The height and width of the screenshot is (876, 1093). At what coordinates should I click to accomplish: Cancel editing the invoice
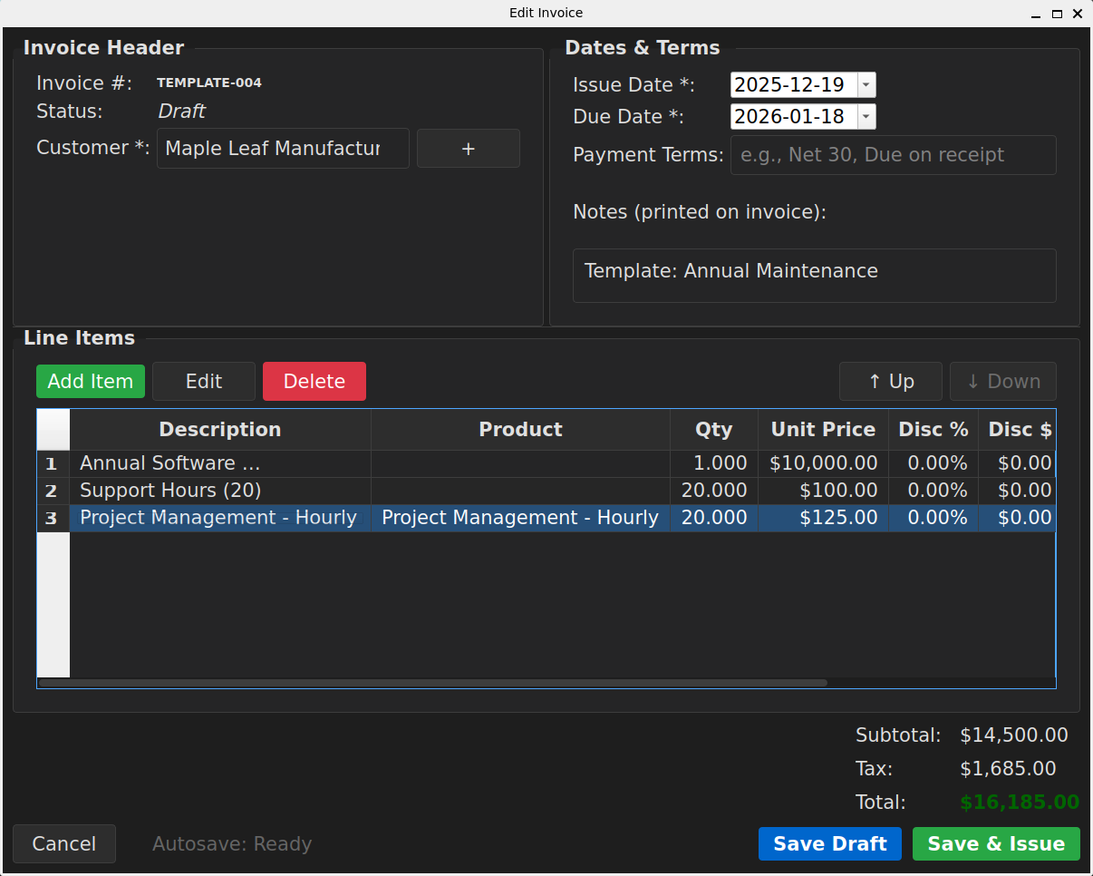[x=63, y=843]
